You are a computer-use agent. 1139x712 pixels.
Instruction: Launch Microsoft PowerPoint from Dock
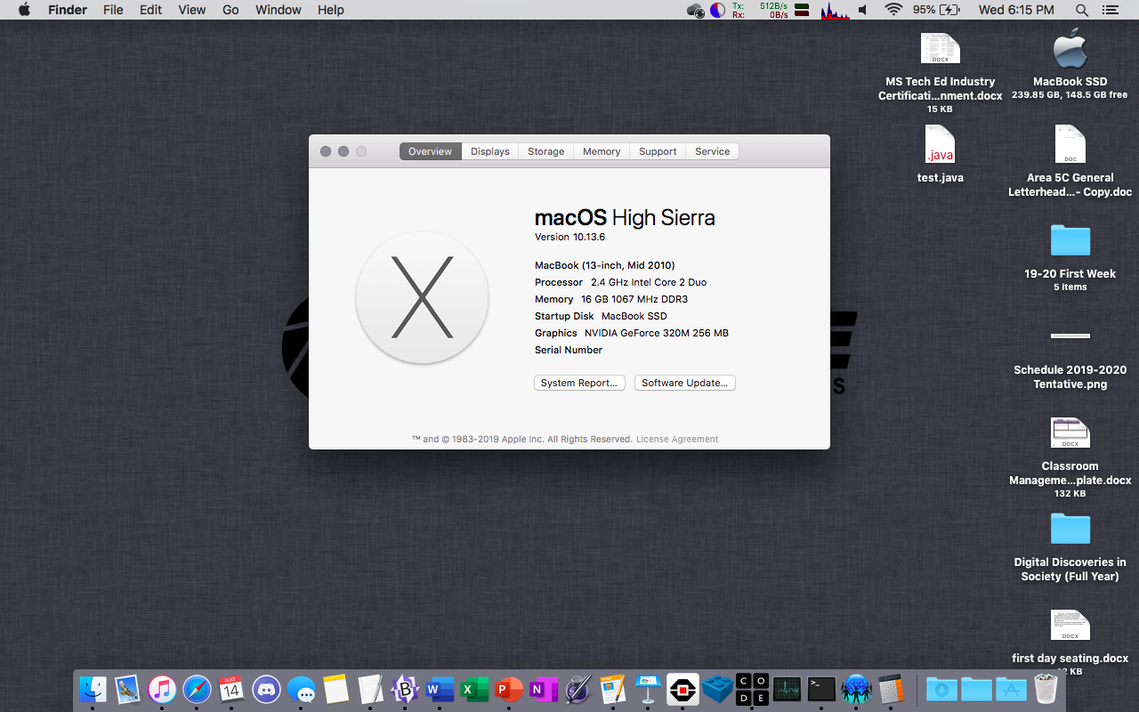pyautogui.click(x=509, y=689)
